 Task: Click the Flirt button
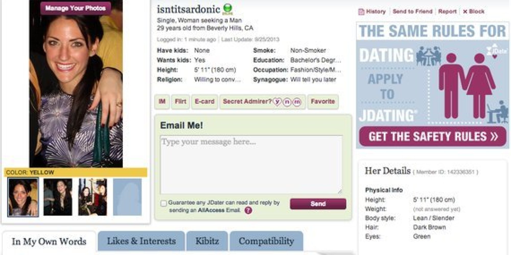(180, 102)
